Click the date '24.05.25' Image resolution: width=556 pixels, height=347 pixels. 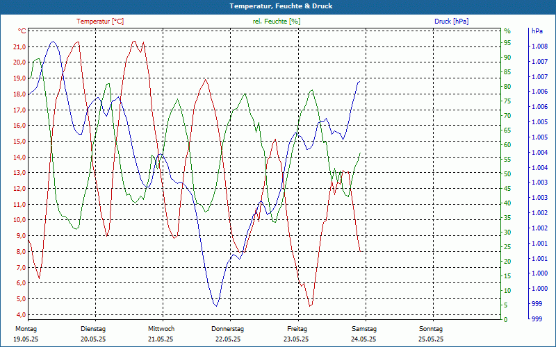(x=363, y=339)
